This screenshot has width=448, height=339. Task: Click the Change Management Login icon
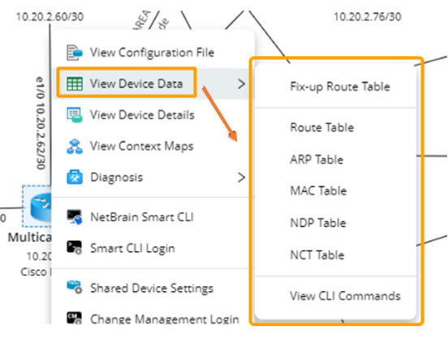(75, 318)
